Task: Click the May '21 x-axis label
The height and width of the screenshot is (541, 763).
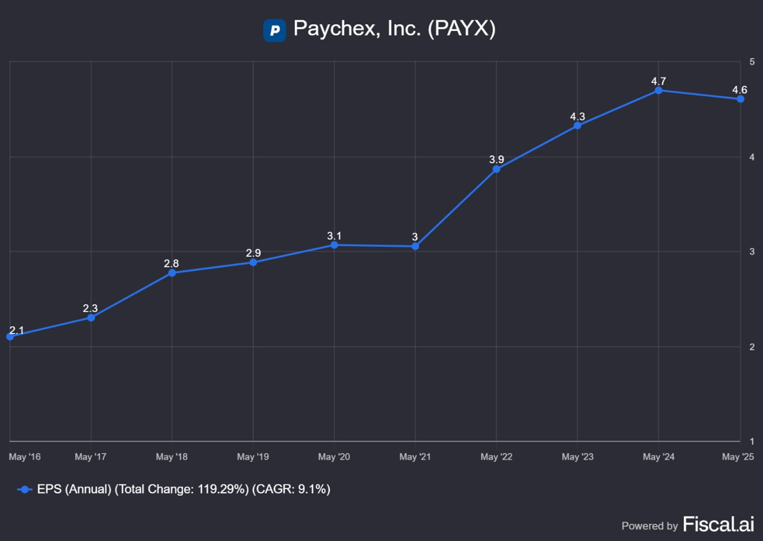Action: pos(415,457)
